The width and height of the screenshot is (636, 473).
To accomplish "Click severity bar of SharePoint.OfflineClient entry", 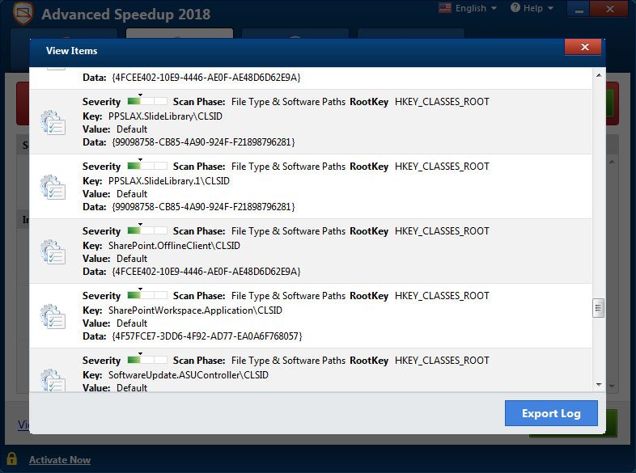I will click(147, 231).
